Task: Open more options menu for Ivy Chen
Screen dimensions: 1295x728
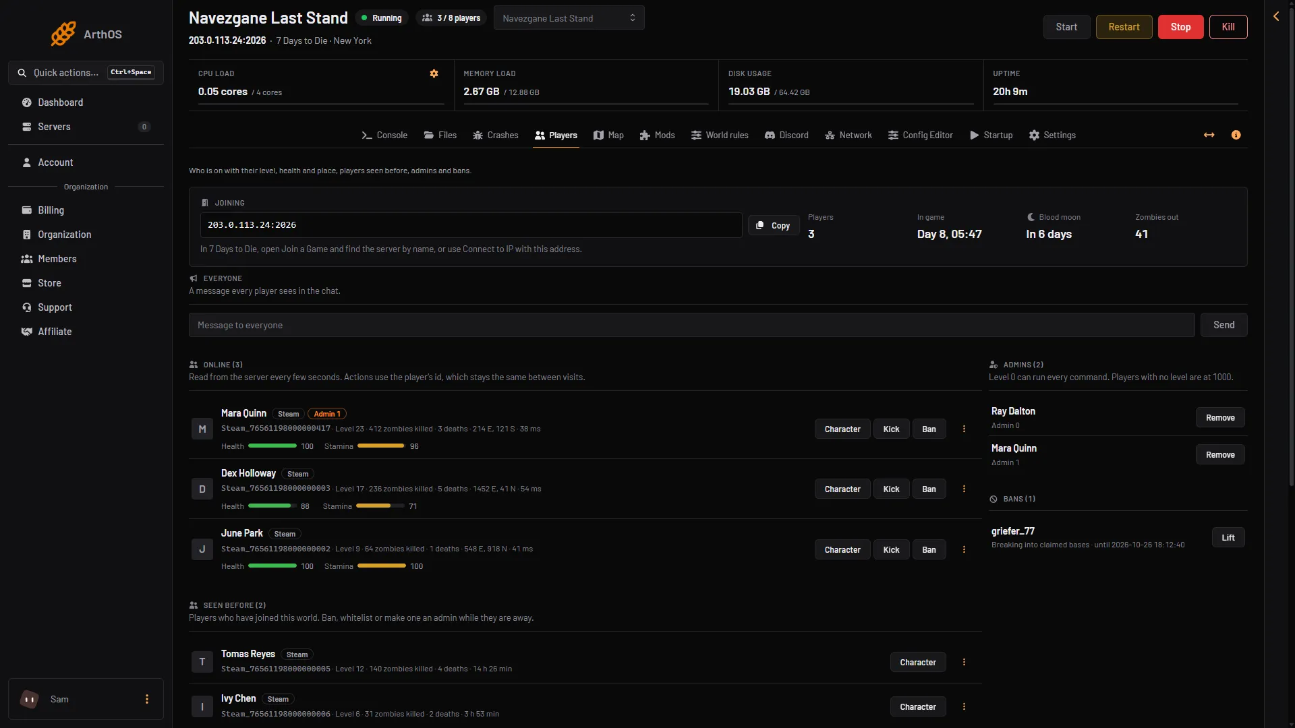Action: point(964,707)
